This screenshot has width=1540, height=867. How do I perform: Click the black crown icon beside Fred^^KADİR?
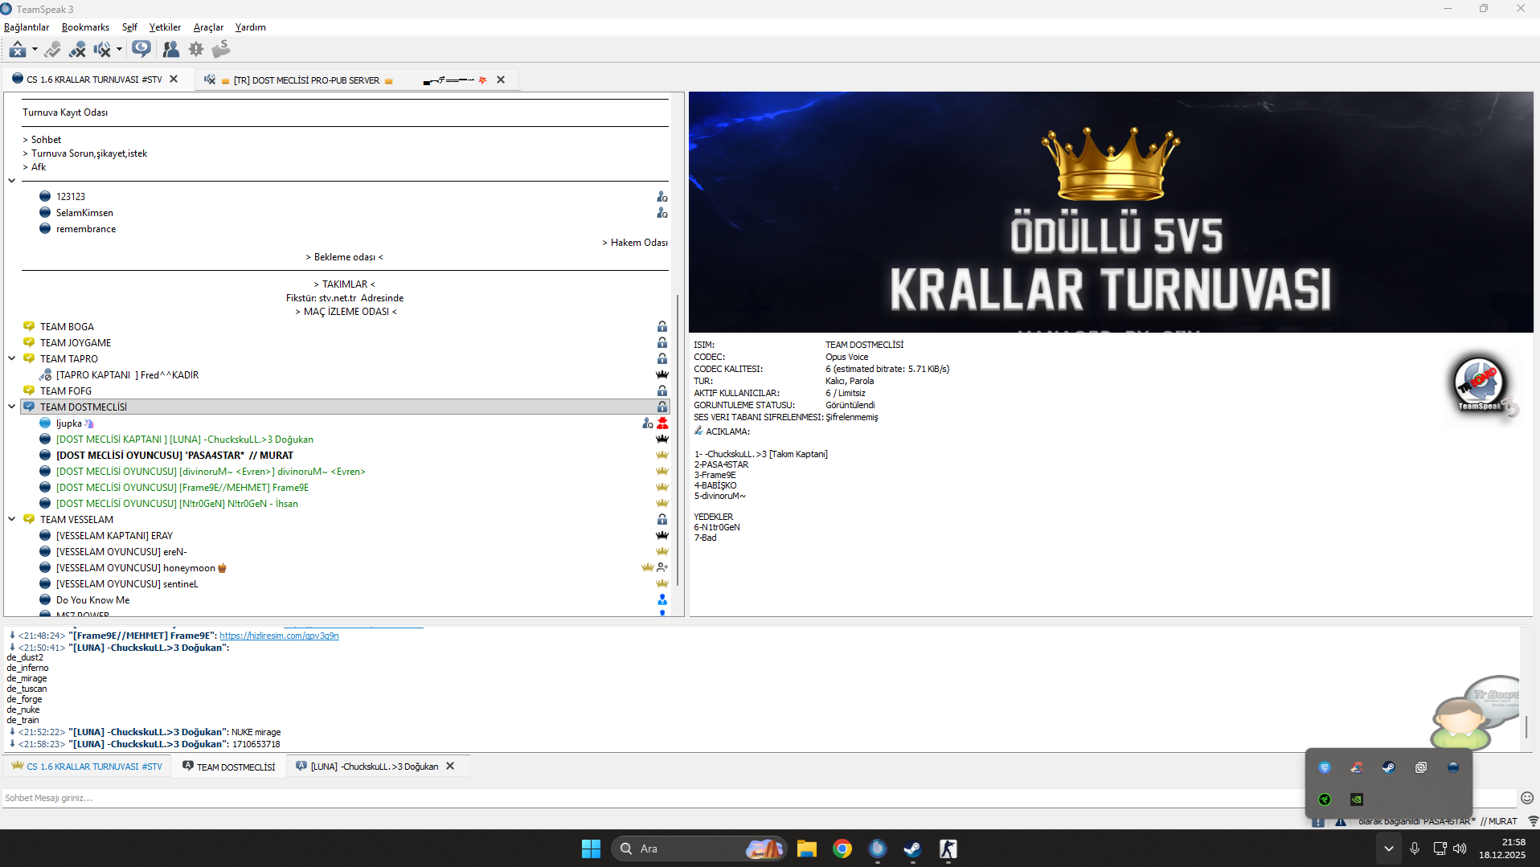[x=662, y=375]
